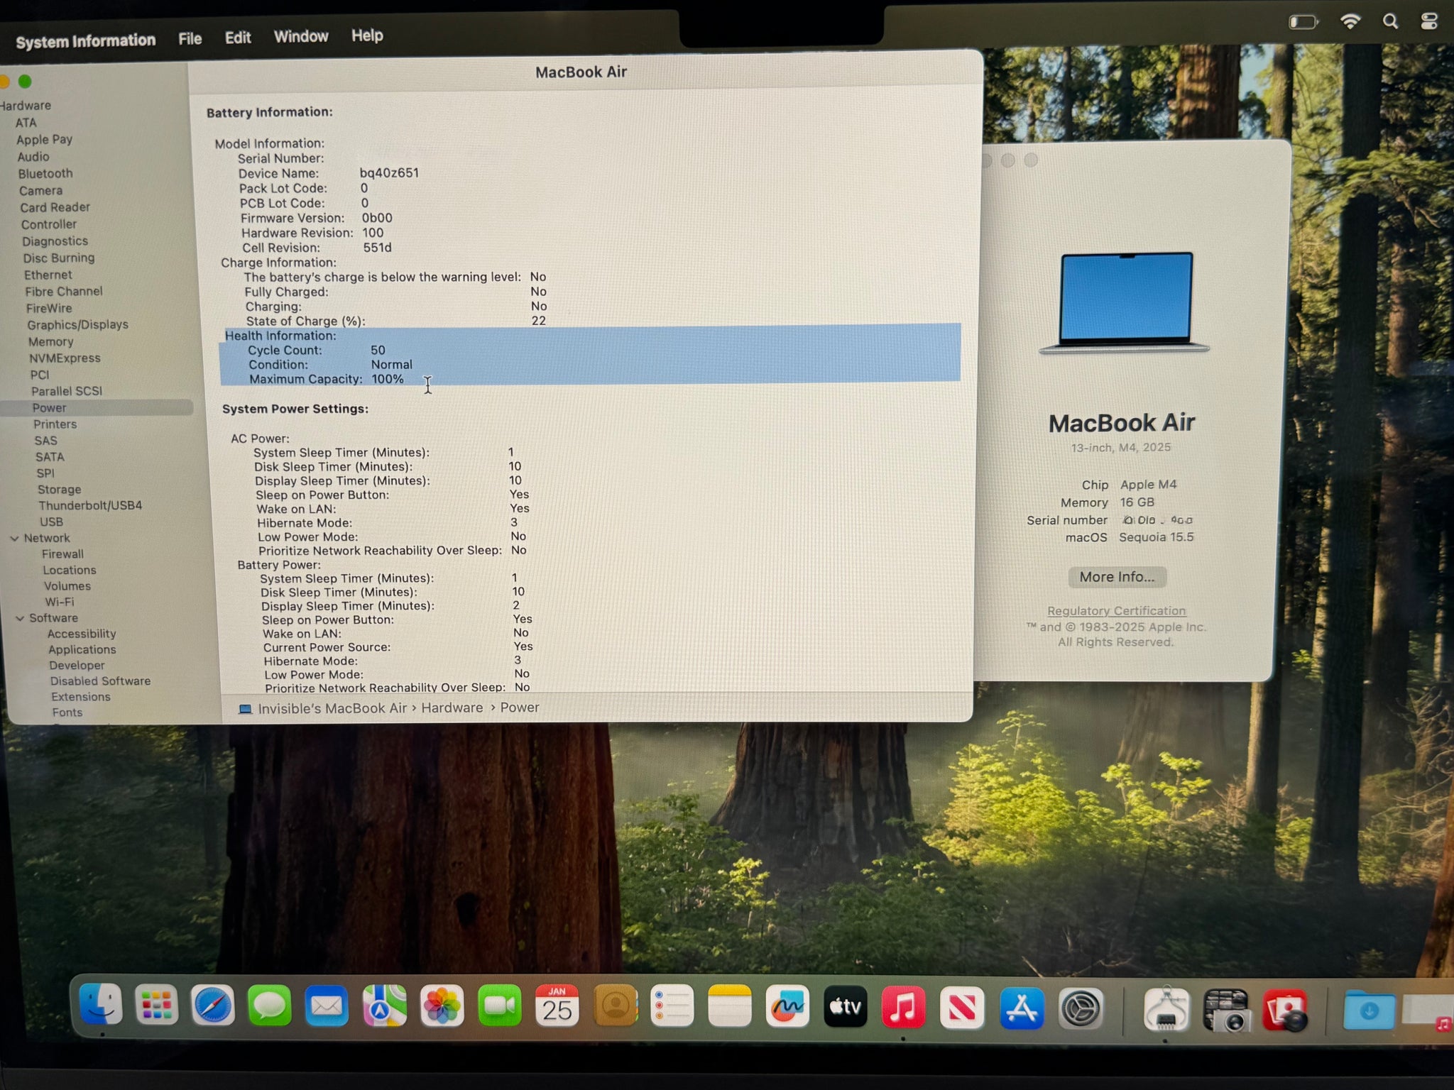Click the More Info... button
This screenshot has height=1090, width=1454.
pos(1116,577)
